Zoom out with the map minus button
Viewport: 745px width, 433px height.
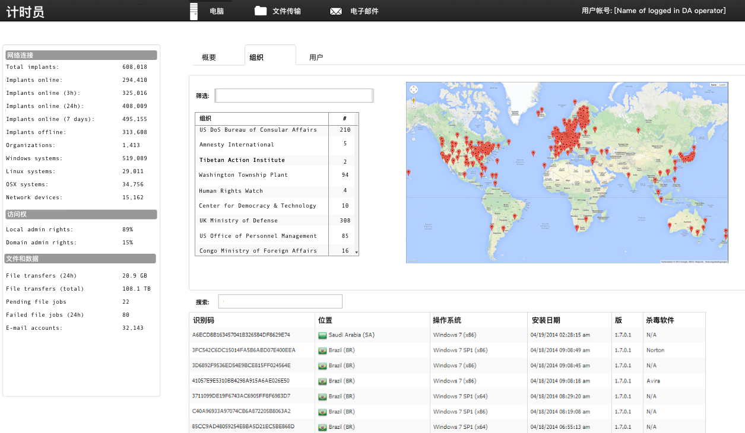pos(414,139)
